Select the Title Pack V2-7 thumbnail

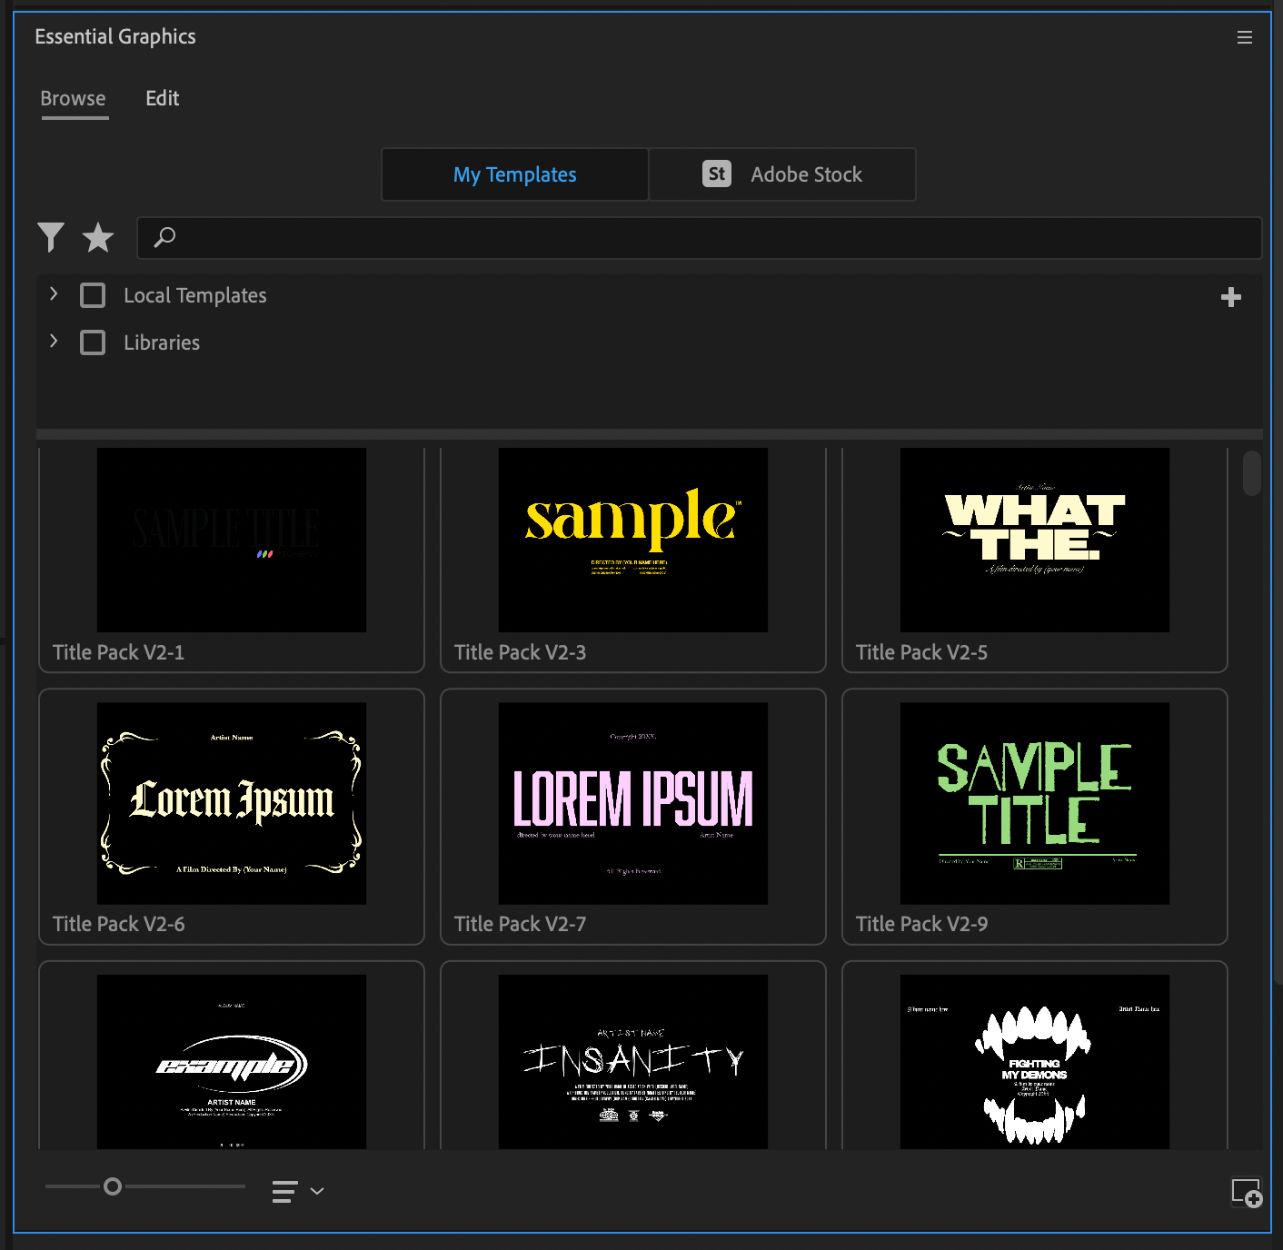(632, 803)
